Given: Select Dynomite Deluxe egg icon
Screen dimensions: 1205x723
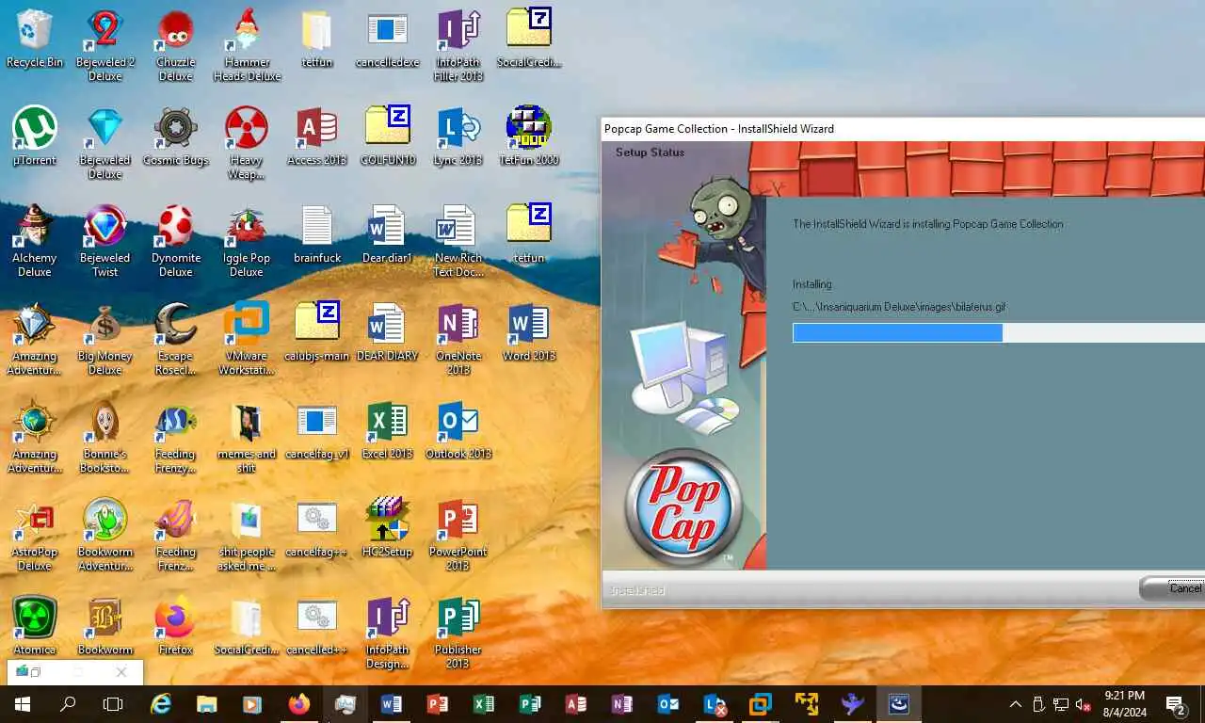Looking at the screenshot, I should coord(175,241).
